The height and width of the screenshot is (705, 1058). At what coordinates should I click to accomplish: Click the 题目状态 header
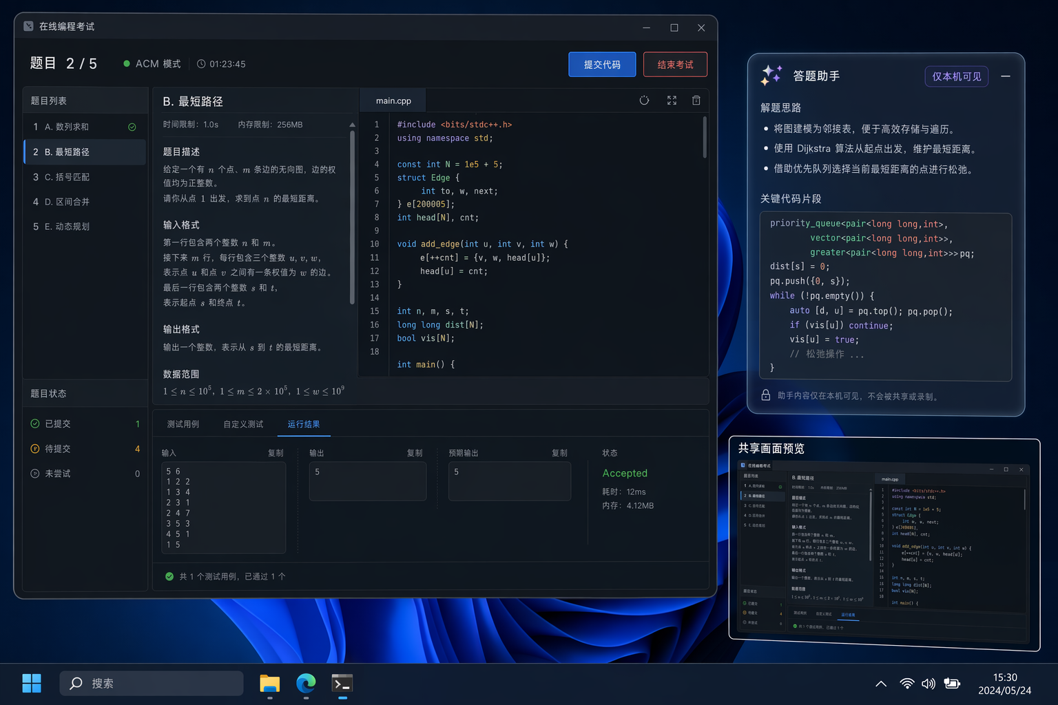pos(49,393)
